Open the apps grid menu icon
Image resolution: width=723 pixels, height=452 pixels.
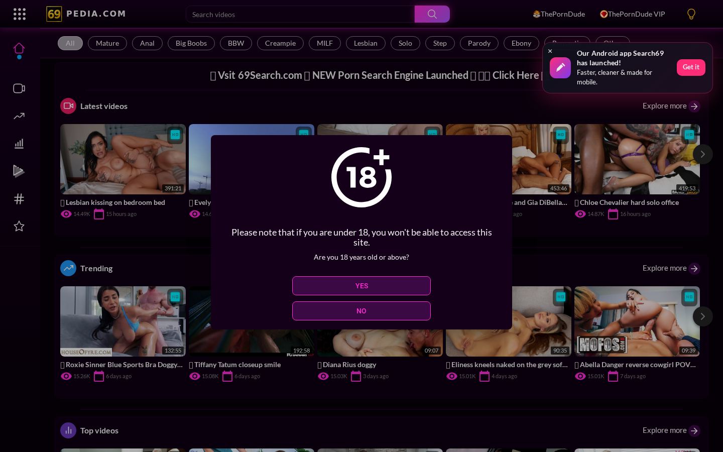(x=20, y=14)
